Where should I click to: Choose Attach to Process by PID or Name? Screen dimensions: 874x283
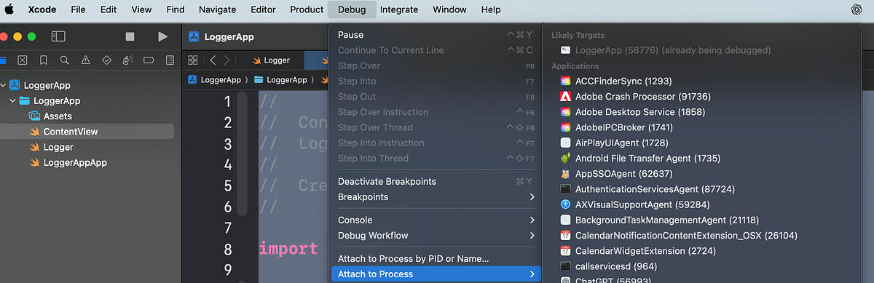436,258
